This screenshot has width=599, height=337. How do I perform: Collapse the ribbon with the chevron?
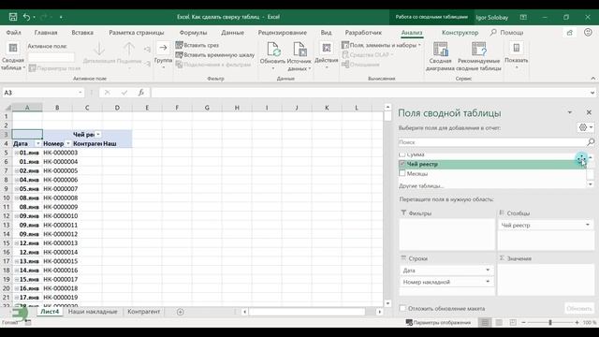(x=592, y=79)
